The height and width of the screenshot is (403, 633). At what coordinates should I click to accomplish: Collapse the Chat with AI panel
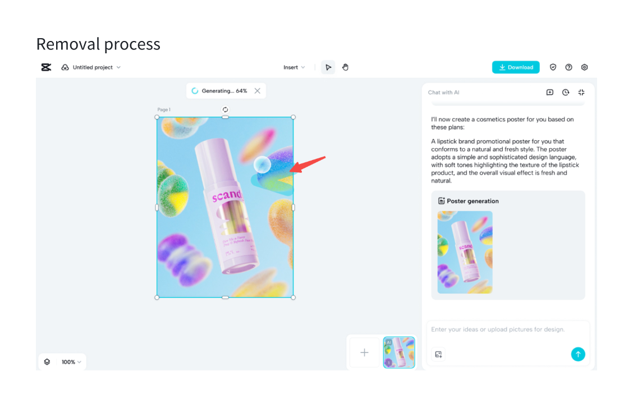click(581, 93)
